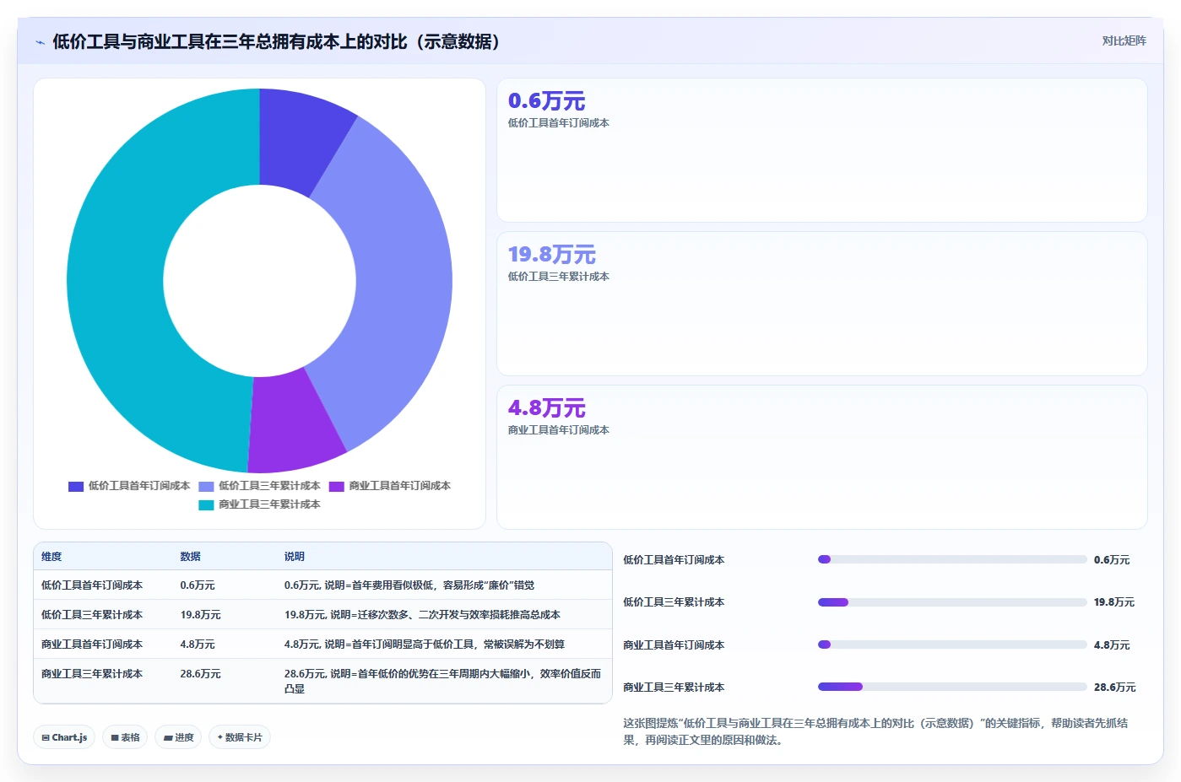This screenshot has width=1181, height=782.
Task: Toggle legend swatch for 商业工具首年订阅成本
Action: tap(337, 486)
